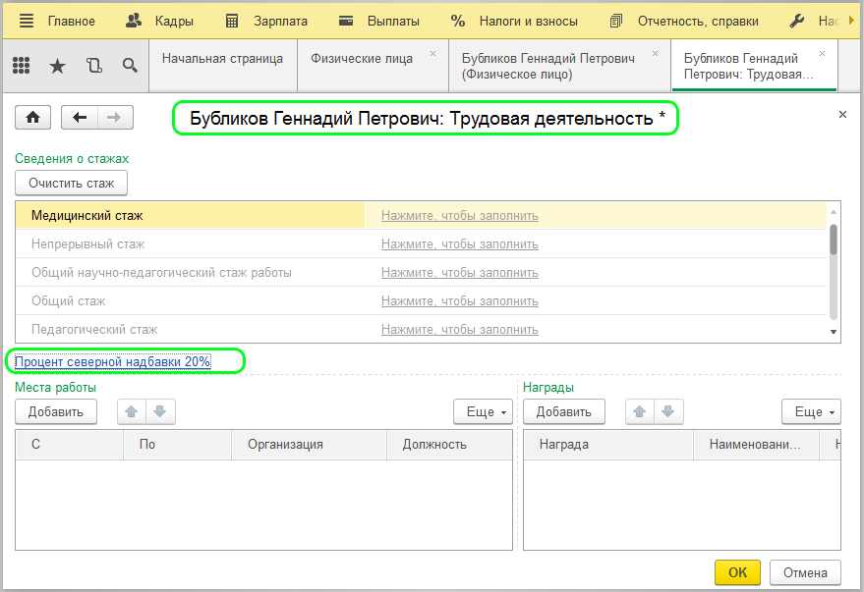The image size is (864, 592).
Task: Close the Физические лица tab
Action: click(432, 53)
